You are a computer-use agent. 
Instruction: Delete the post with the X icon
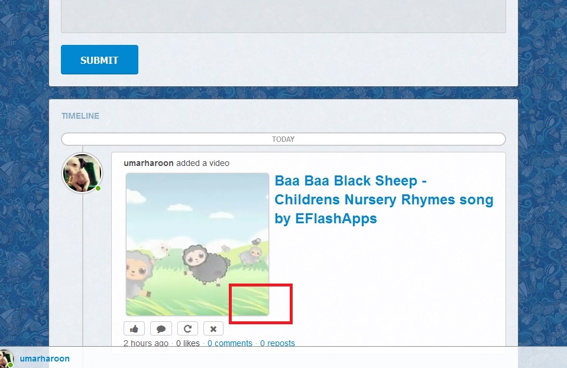pos(213,328)
